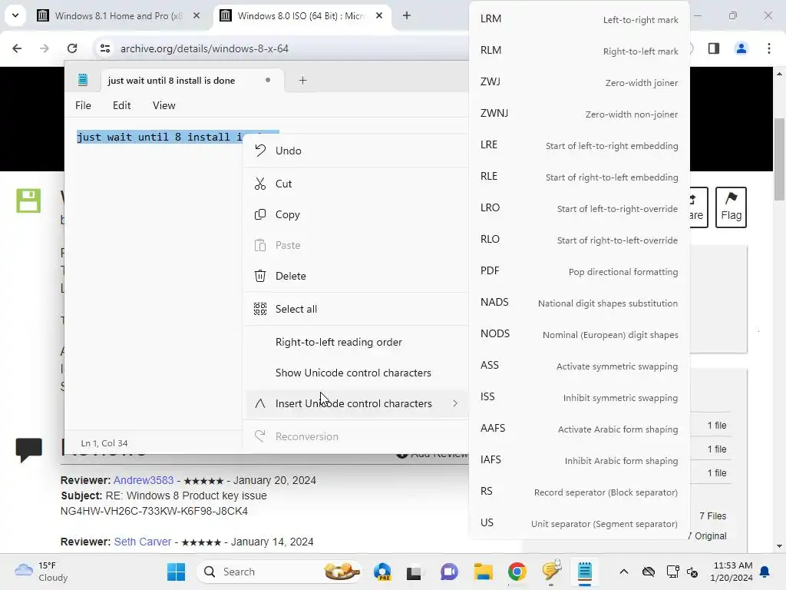This screenshot has width=786, height=590.
Task: Insert ASS Activate symmetric swapping
Action: coord(579,365)
